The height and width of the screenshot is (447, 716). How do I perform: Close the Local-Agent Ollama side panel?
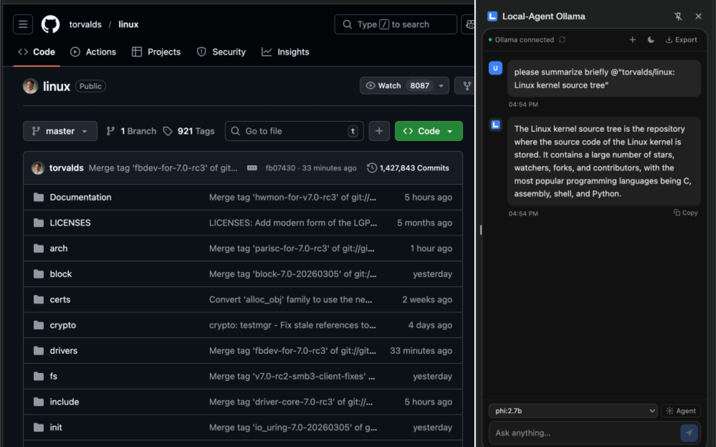[x=699, y=17]
